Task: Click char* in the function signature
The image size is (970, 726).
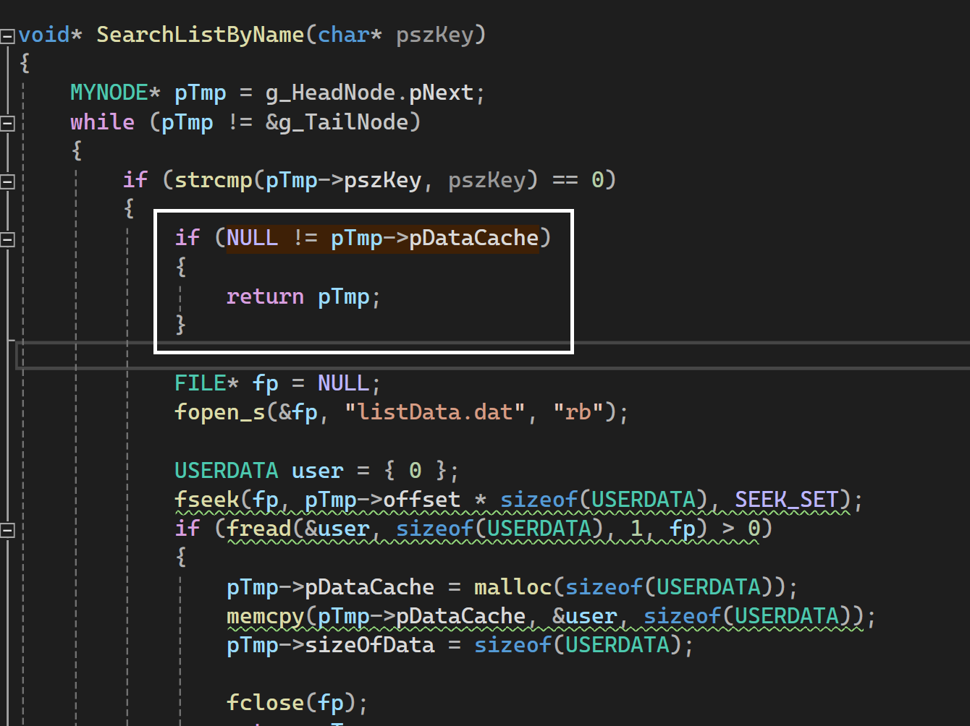Action: (x=350, y=35)
